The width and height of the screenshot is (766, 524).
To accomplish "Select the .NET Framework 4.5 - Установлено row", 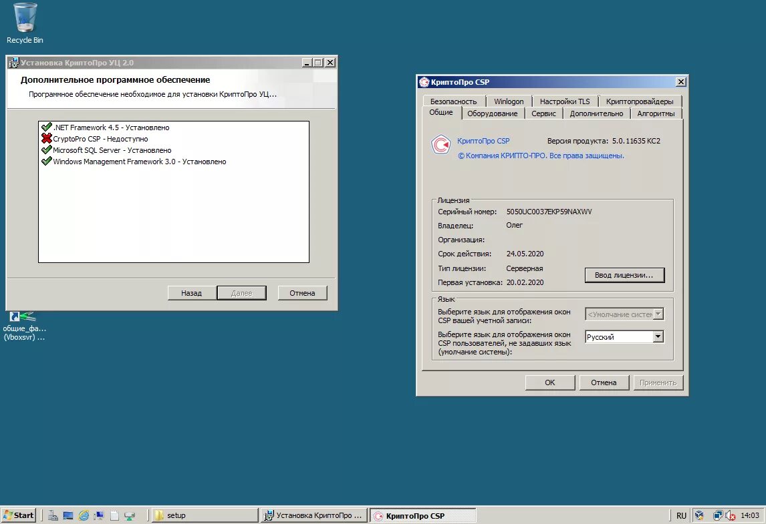I will [173, 127].
